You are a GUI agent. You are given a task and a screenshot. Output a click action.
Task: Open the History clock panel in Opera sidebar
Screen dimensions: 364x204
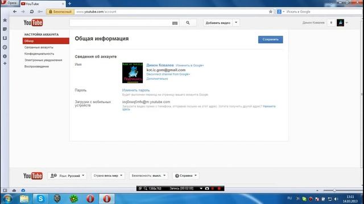pos(5,47)
